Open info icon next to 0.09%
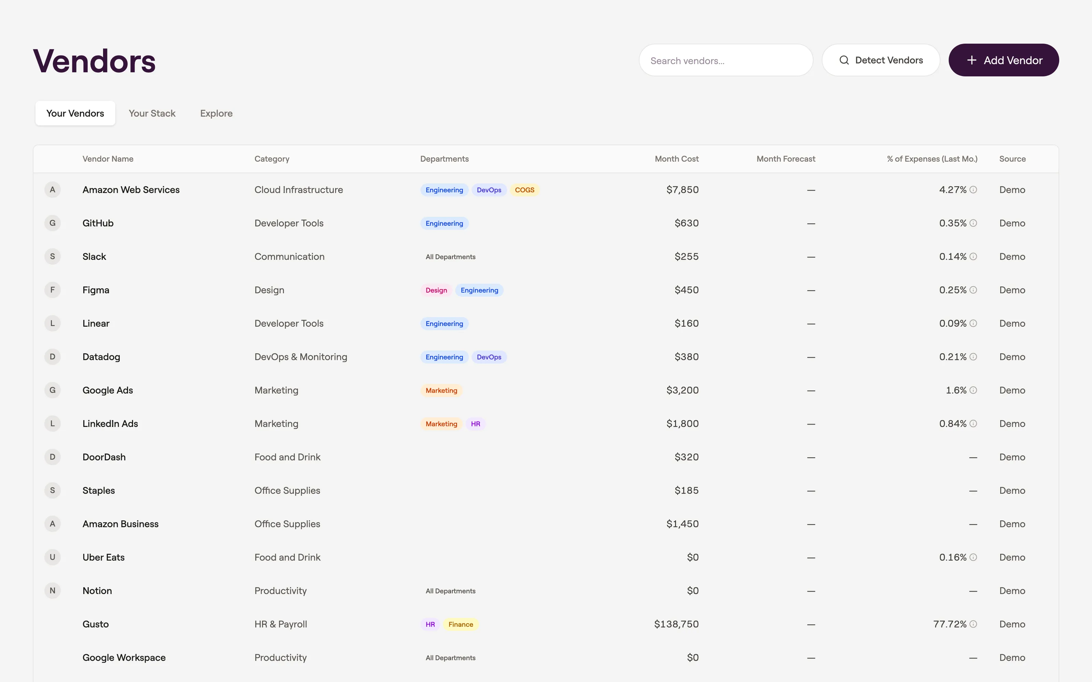The height and width of the screenshot is (682, 1092). (973, 323)
